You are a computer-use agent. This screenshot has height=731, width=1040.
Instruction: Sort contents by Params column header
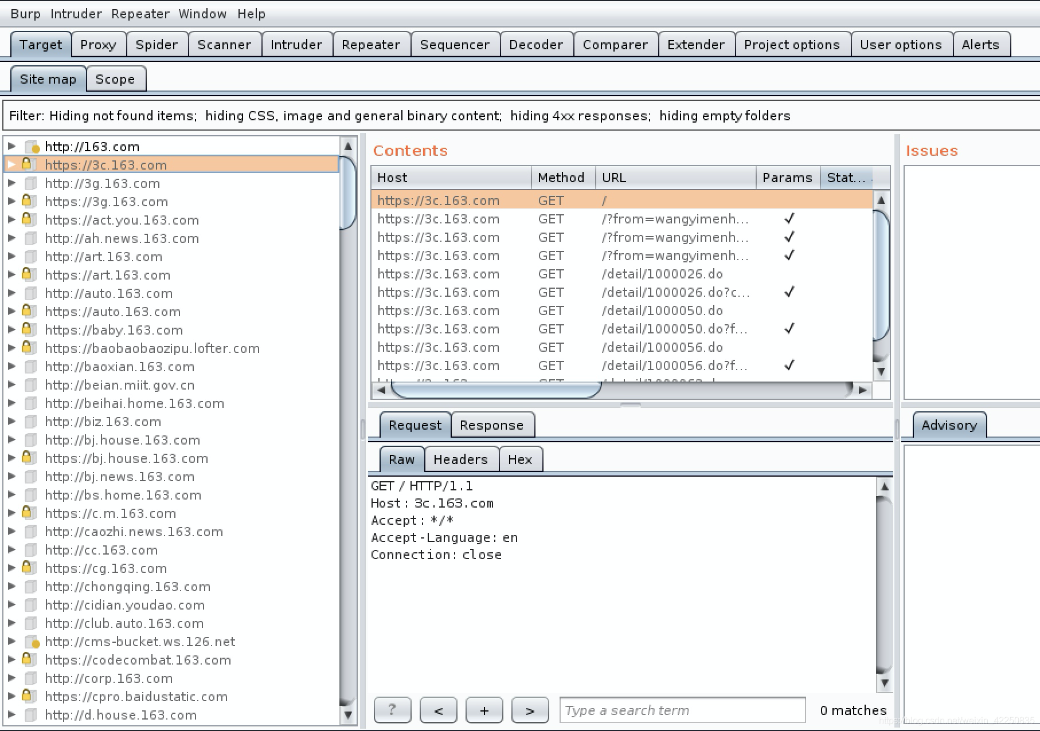point(788,178)
